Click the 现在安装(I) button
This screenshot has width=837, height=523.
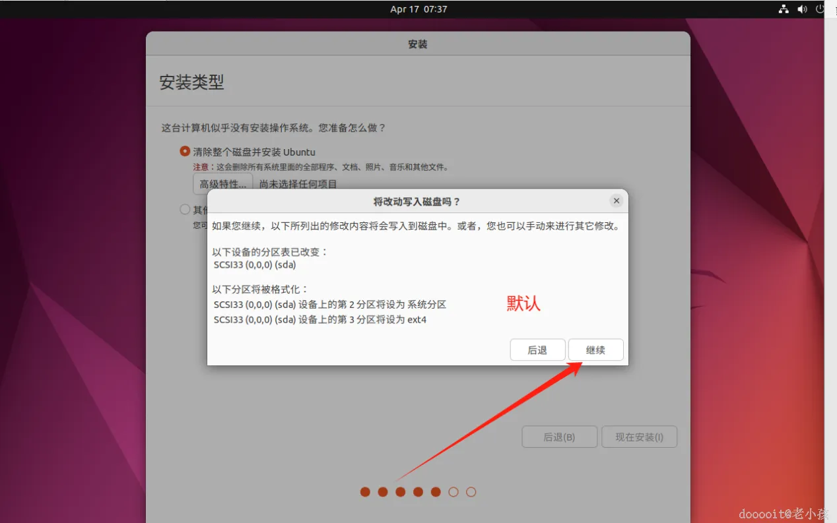click(x=639, y=437)
